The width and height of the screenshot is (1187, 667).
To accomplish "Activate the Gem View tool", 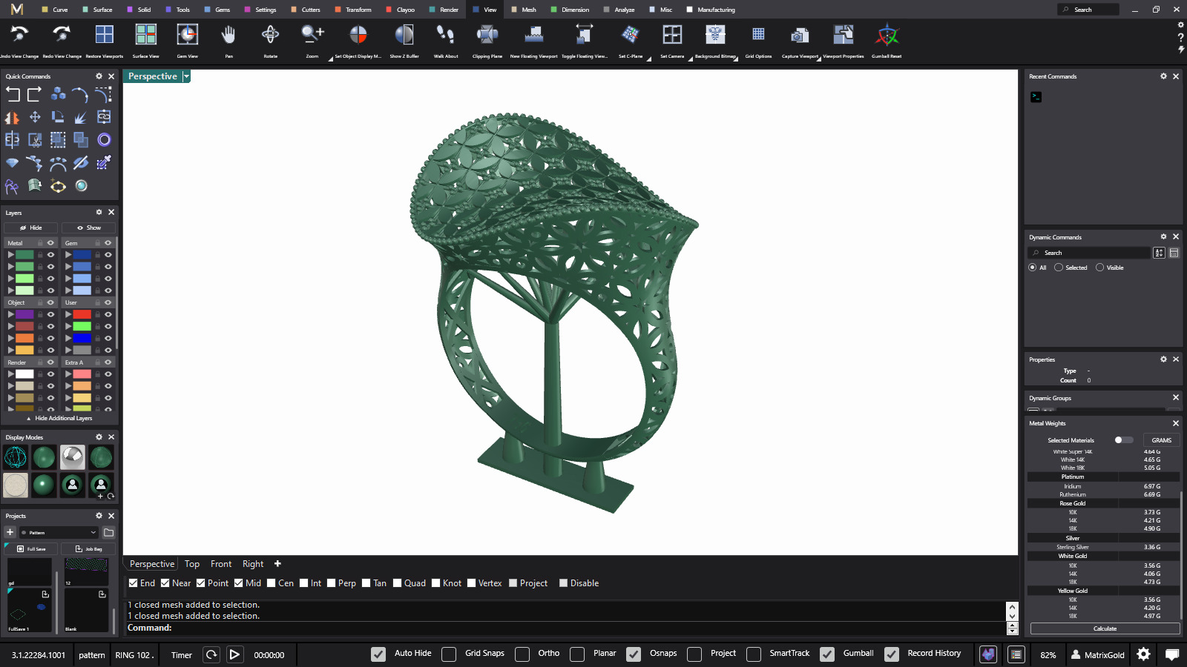I will 188,34.
